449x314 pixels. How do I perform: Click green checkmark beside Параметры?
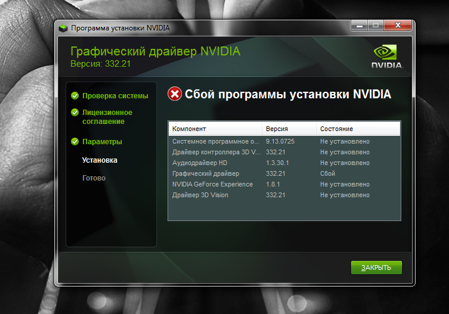(x=75, y=141)
